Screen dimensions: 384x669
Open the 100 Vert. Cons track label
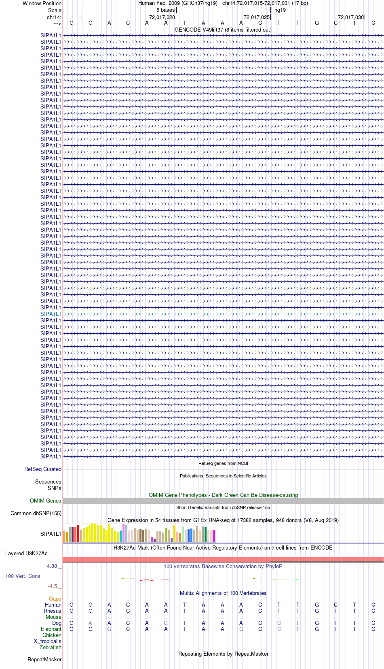pos(23,576)
